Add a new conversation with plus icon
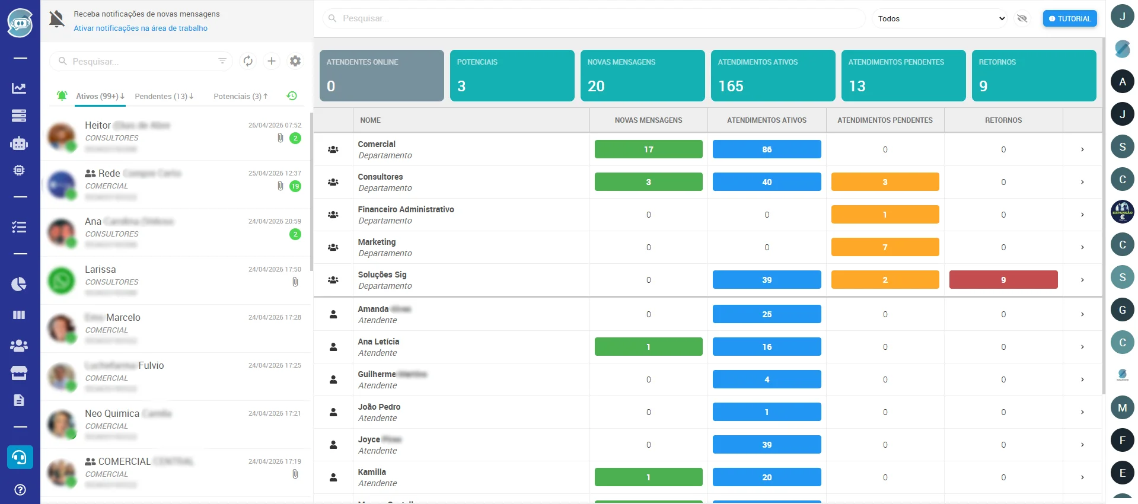 click(272, 61)
